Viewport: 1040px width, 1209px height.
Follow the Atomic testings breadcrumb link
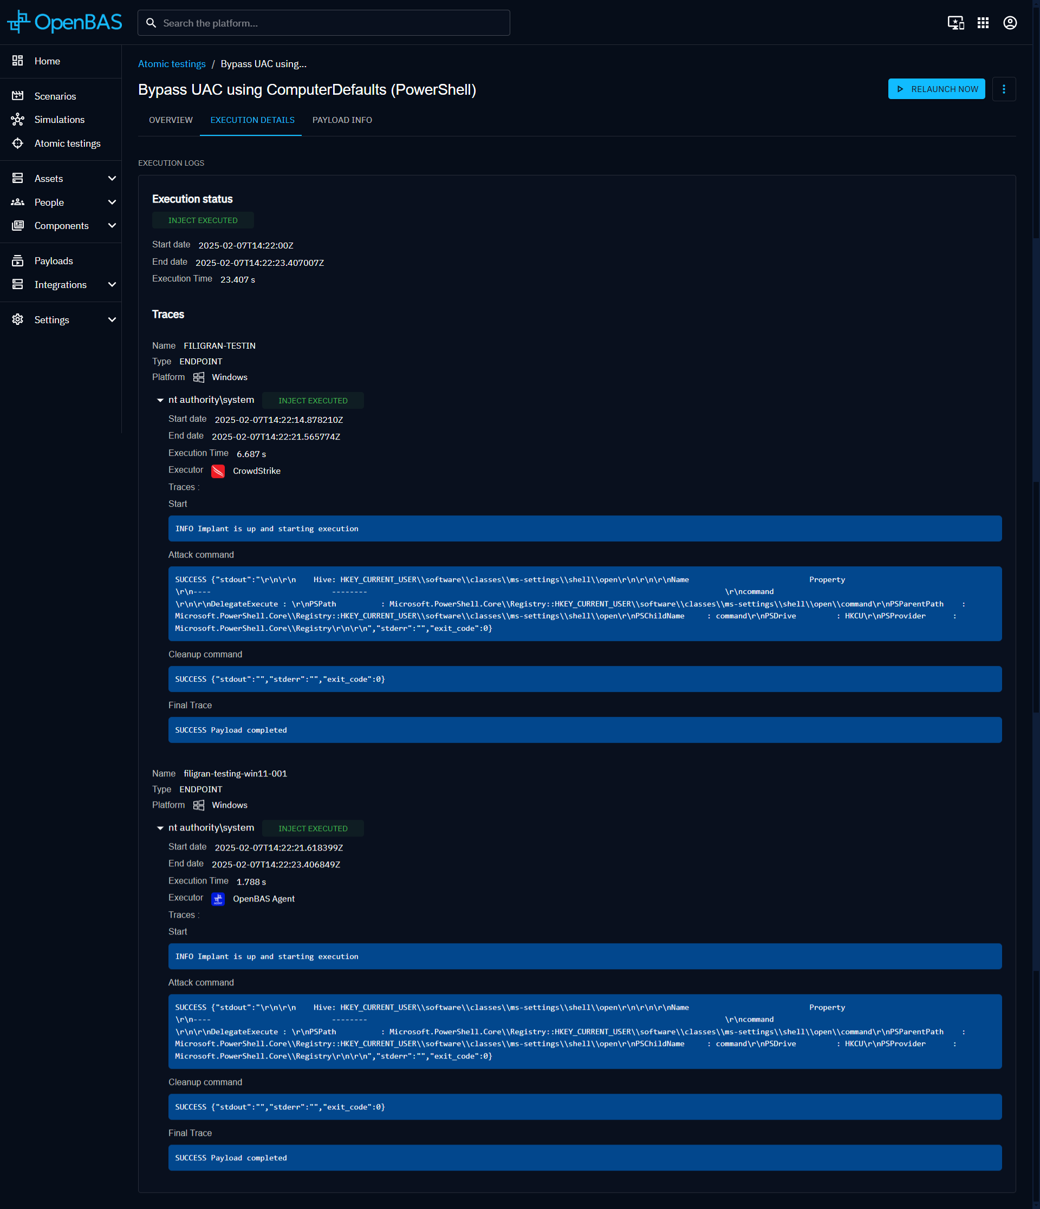coord(172,64)
